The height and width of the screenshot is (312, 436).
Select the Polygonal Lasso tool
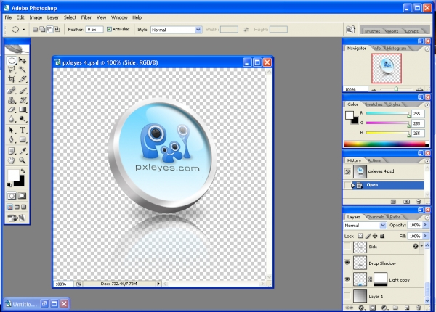pyautogui.click(x=12, y=70)
